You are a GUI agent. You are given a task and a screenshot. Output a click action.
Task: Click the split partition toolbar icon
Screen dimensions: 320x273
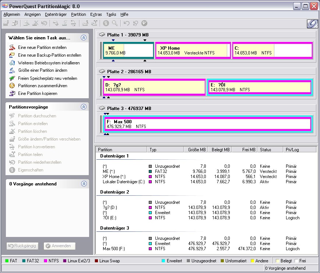click(94, 23)
